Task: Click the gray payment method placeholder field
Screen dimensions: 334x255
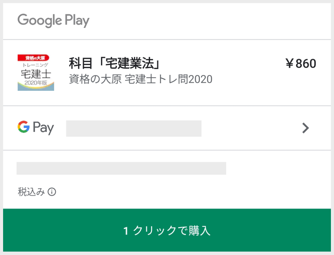Action: [134, 129]
